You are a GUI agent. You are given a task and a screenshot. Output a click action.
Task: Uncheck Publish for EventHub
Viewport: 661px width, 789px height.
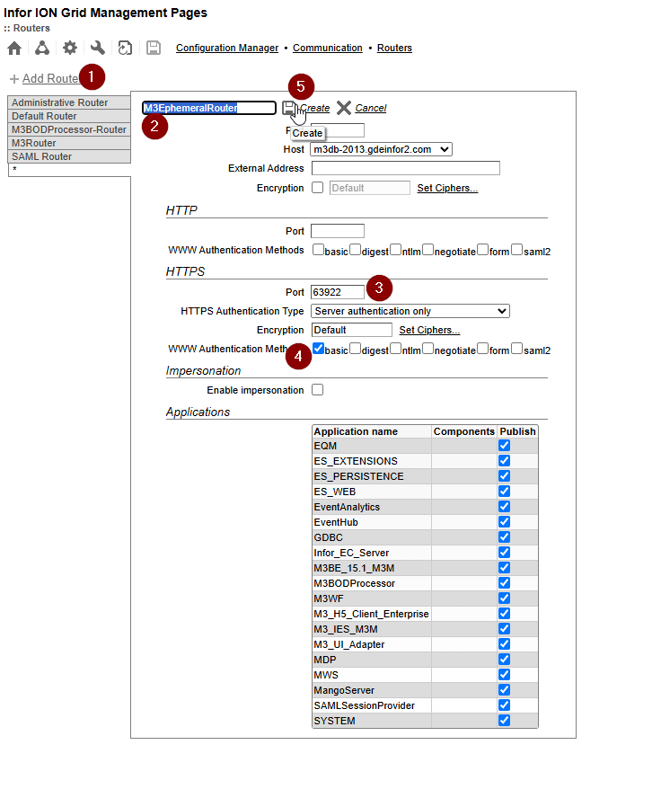pyautogui.click(x=505, y=522)
